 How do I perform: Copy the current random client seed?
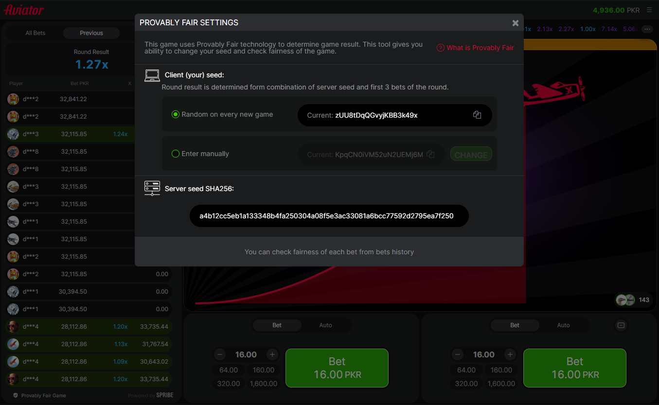tap(477, 115)
